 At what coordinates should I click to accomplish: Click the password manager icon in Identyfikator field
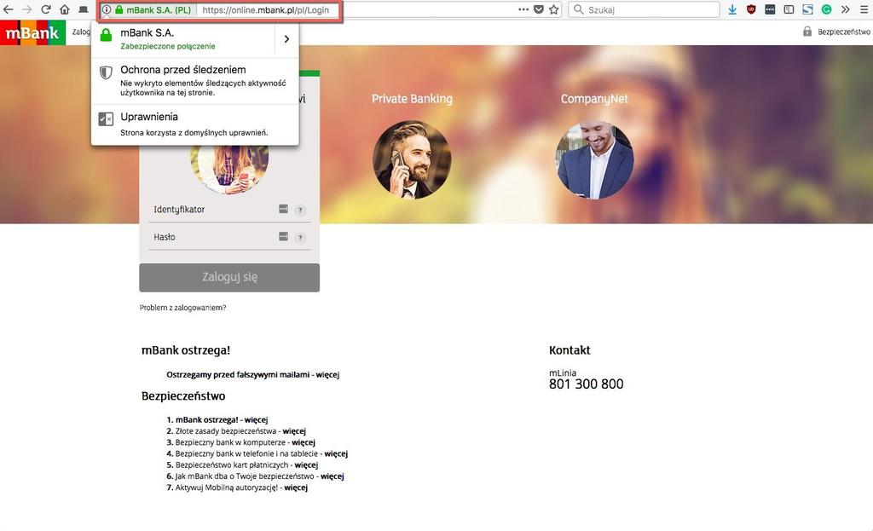283,209
